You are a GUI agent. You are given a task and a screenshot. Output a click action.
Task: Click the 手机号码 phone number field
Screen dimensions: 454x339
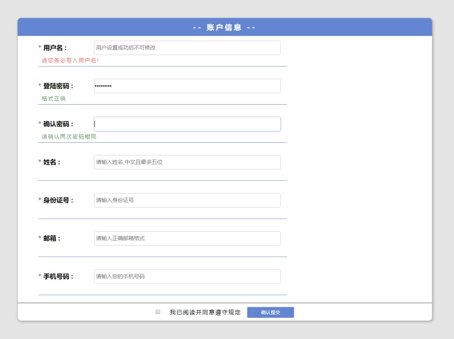[x=187, y=276]
